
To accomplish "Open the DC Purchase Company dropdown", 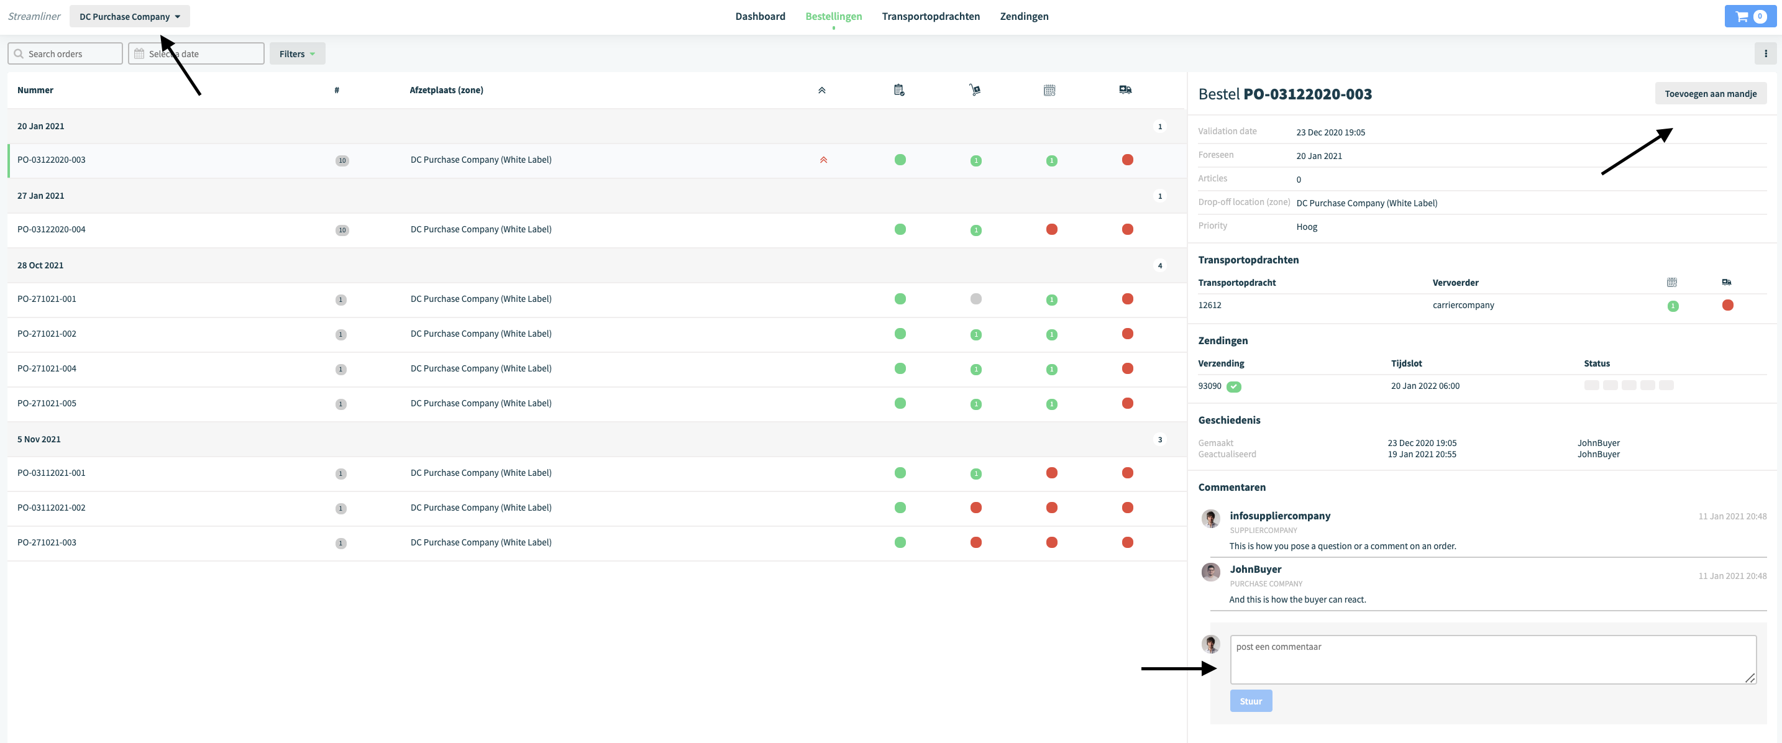I will (129, 17).
